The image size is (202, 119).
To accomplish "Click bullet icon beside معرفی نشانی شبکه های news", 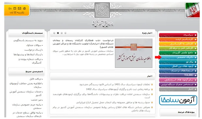I will (152, 107).
